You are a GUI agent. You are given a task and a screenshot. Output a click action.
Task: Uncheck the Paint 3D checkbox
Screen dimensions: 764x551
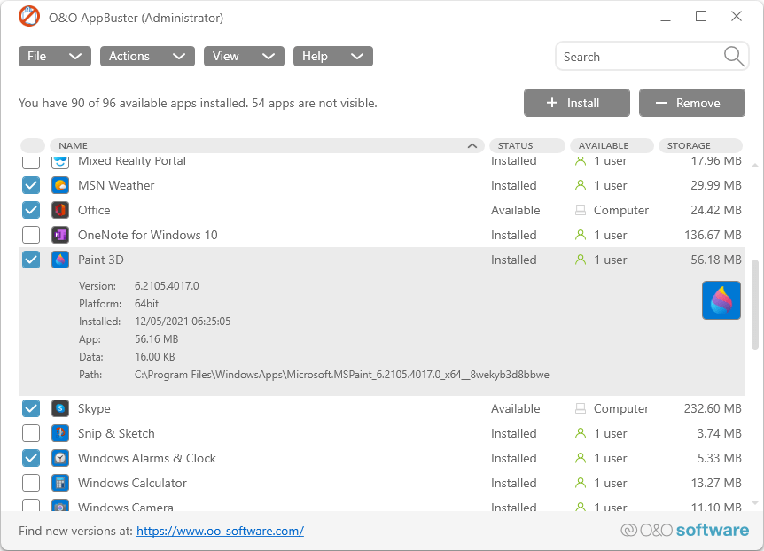31,260
